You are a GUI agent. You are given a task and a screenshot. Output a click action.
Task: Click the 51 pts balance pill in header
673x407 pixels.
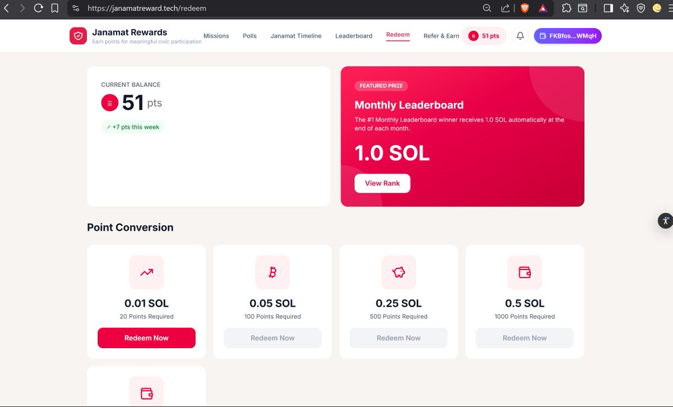(x=483, y=36)
